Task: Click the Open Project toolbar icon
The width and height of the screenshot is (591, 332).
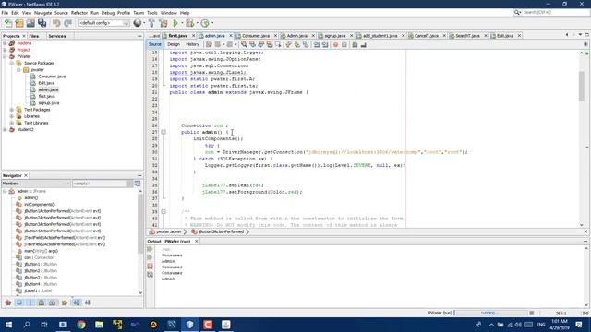Action: tap(30, 23)
